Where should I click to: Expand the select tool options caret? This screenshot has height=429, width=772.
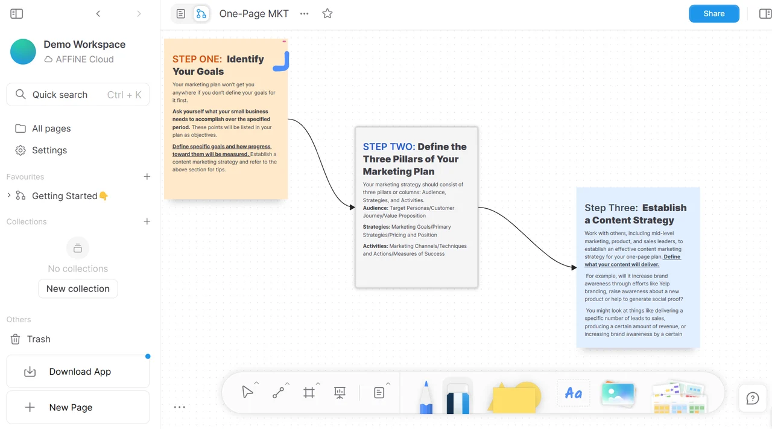[256, 384]
